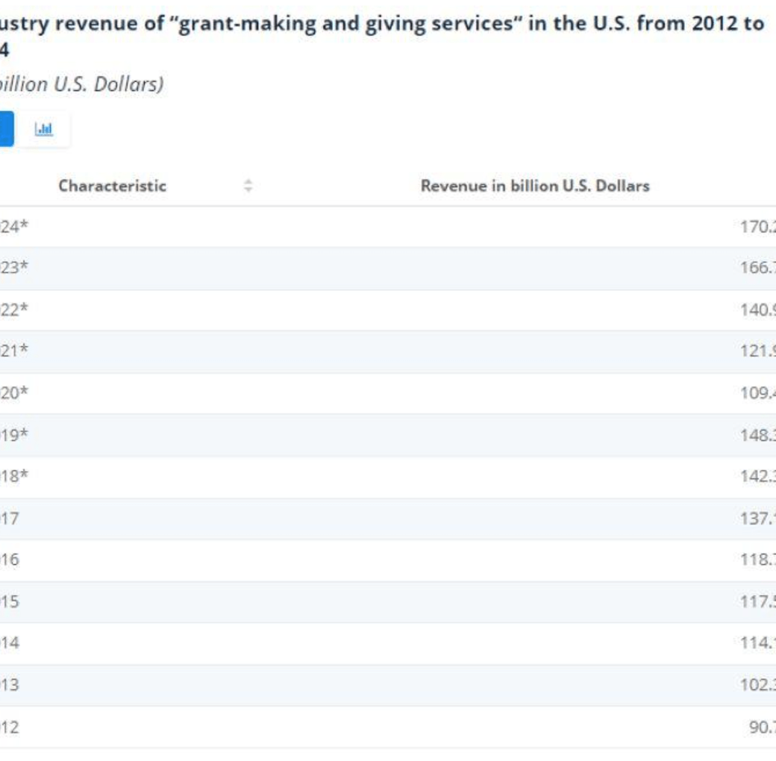Select the 2014 row label
Viewport: 776px width, 761px height.
pos(10,643)
